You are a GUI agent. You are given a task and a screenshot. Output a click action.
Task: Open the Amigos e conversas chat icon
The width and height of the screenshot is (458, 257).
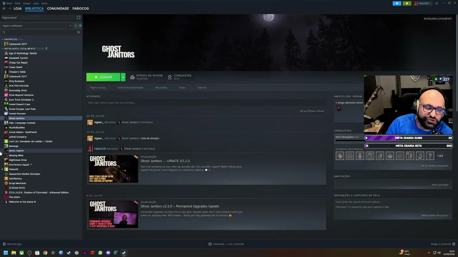coord(453,244)
